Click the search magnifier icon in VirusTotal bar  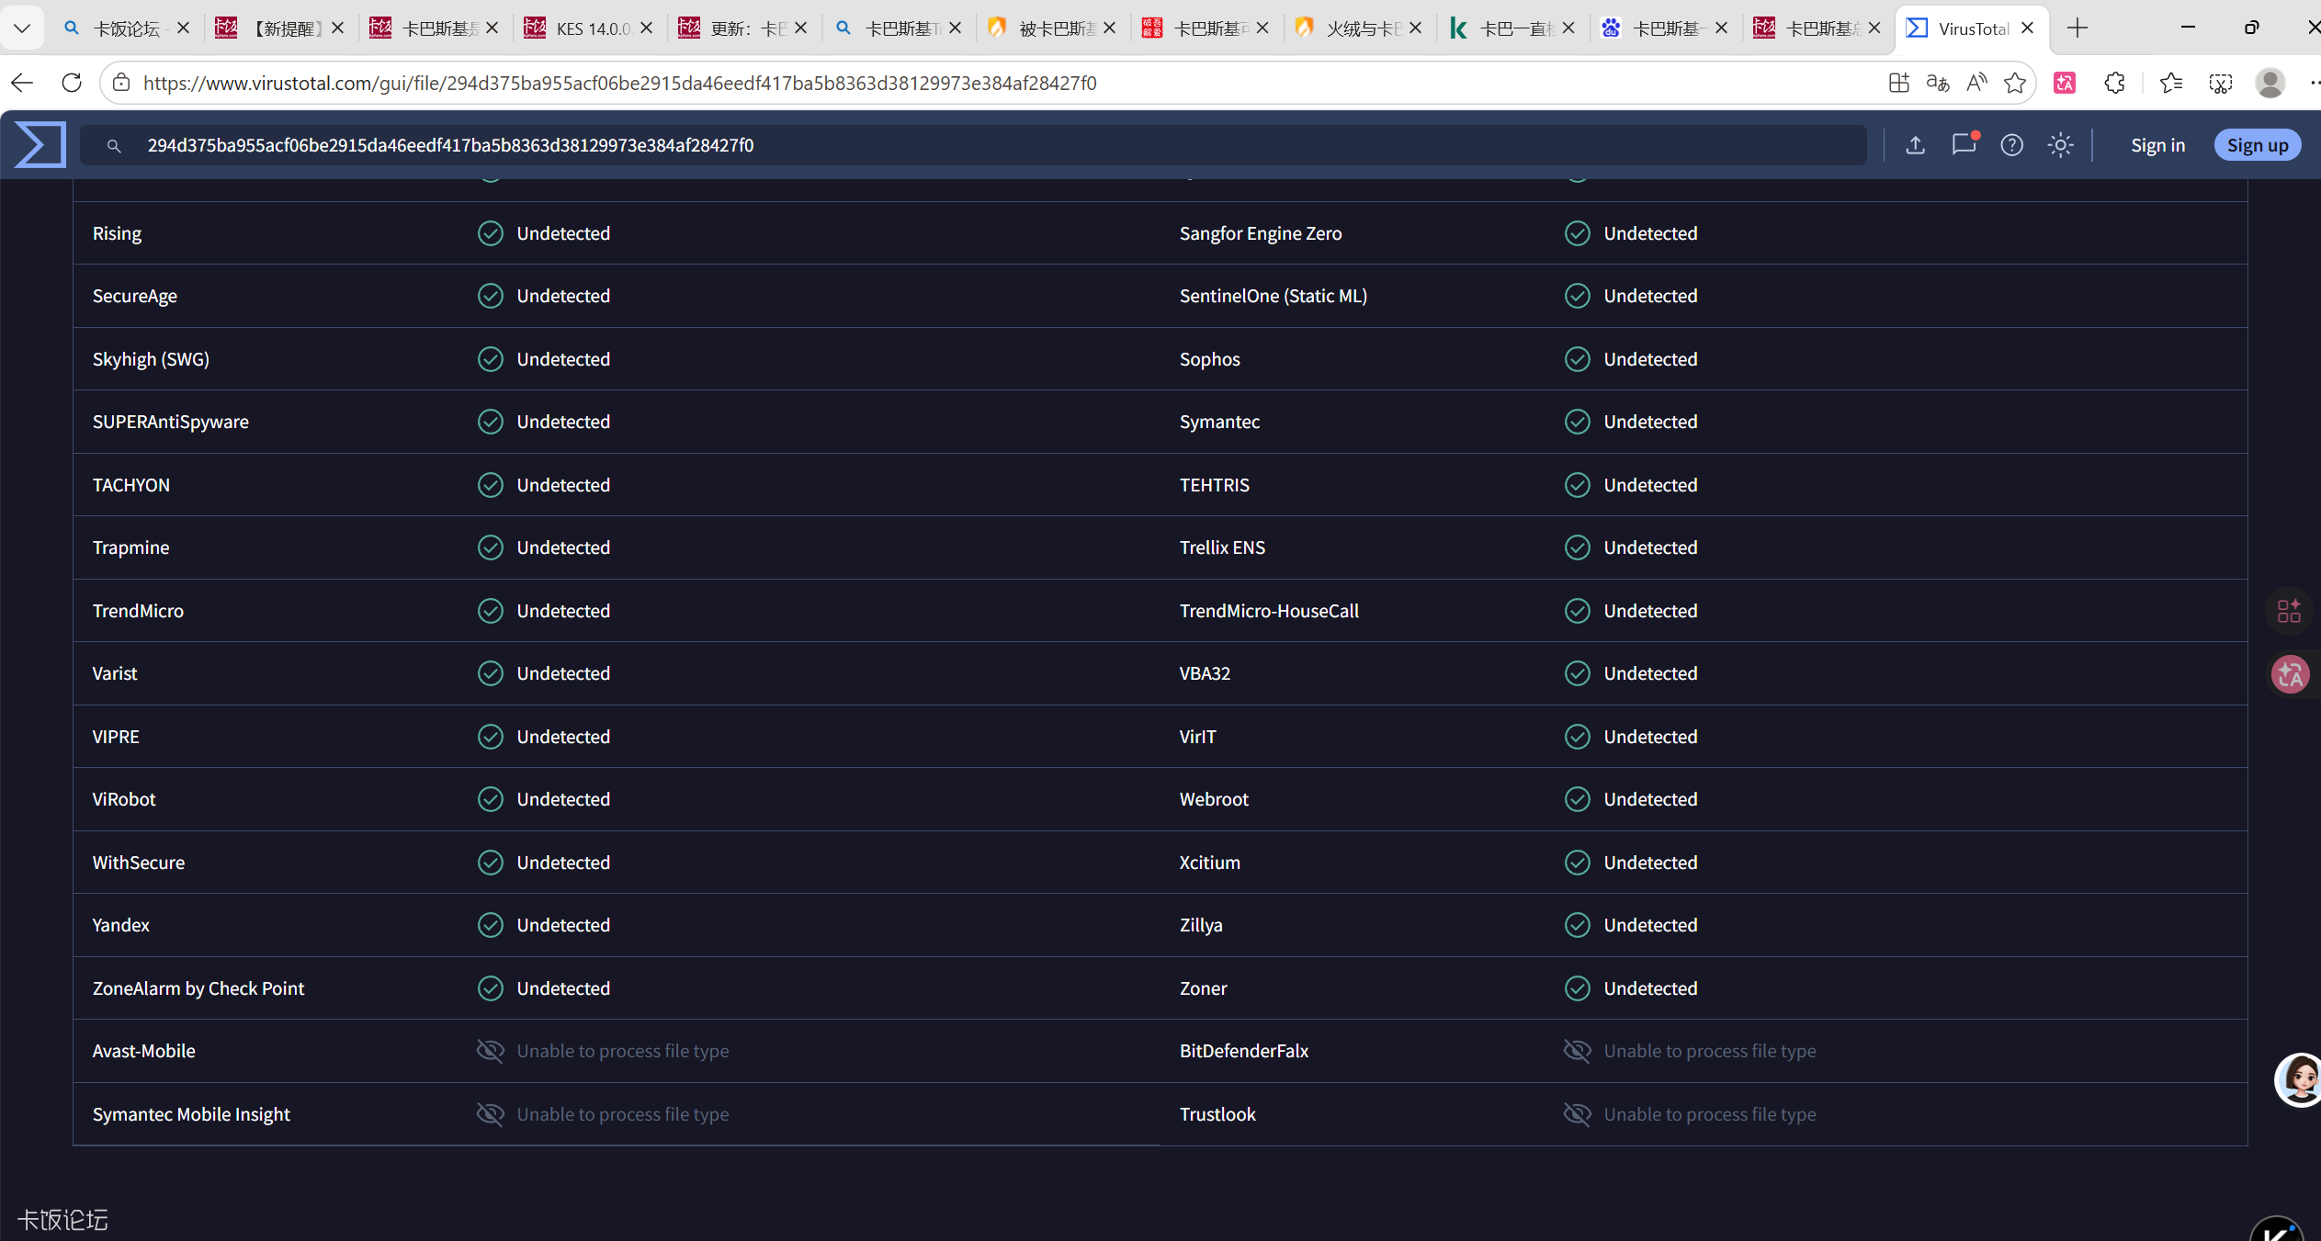(x=114, y=145)
